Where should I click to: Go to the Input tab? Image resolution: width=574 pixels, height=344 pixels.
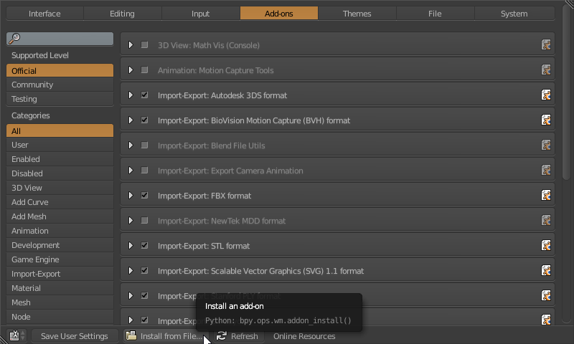201,14
